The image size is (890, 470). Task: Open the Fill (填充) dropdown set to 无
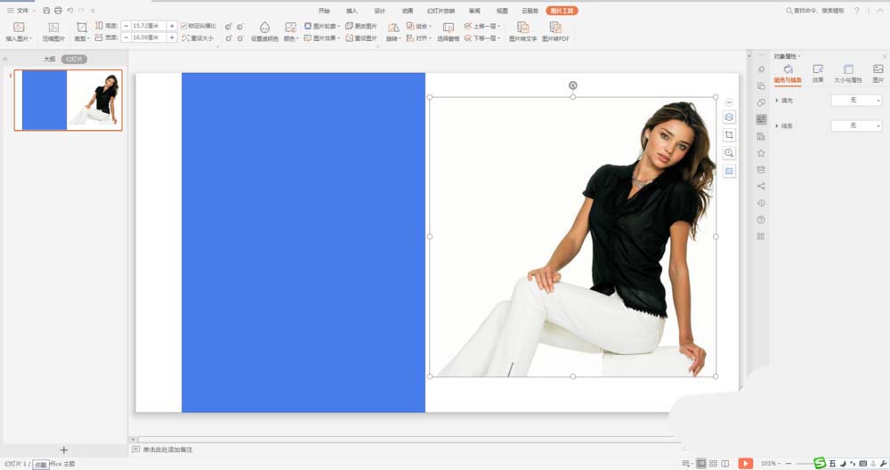coord(856,100)
